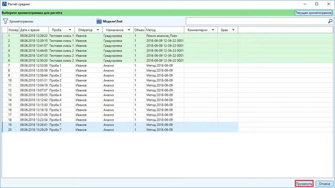Screen dimensions: 335x188
Task: Click into the search input field
Action: pos(257,21)
